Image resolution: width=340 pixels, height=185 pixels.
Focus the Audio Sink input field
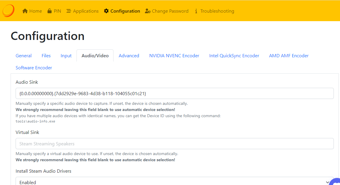[x=174, y=93]
